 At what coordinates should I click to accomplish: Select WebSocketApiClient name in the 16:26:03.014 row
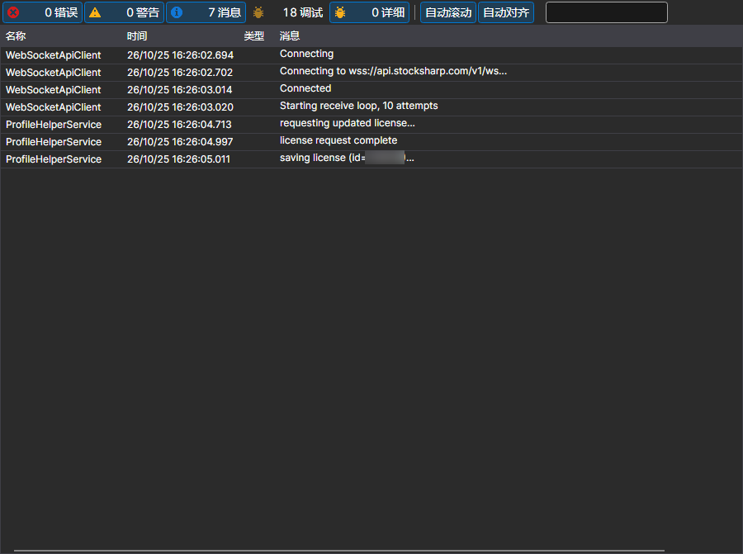[53, 90]
